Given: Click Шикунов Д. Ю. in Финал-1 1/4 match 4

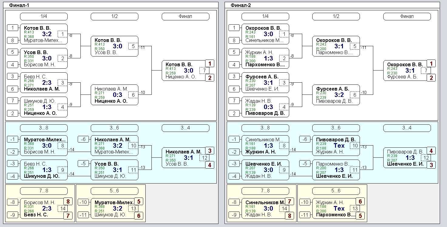Looking at the screenshot, I should pyautogui.click(x=40, y=101).
